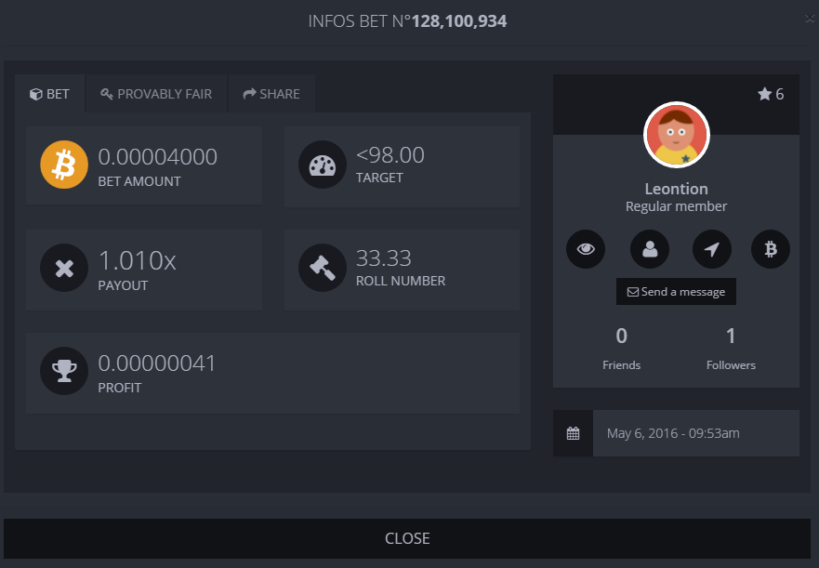Click the Send a message button
The image size is (819, 568).
[x=676, y=292]
